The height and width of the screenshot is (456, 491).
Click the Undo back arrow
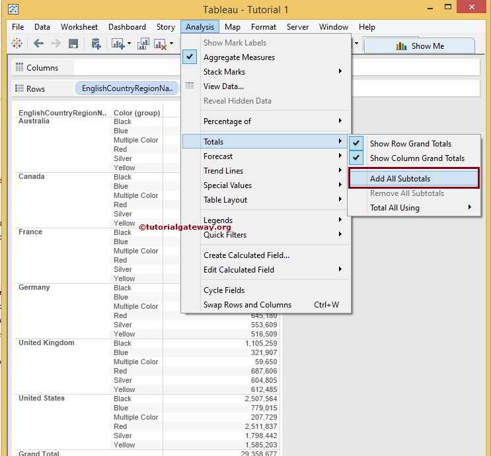[38, 44]
